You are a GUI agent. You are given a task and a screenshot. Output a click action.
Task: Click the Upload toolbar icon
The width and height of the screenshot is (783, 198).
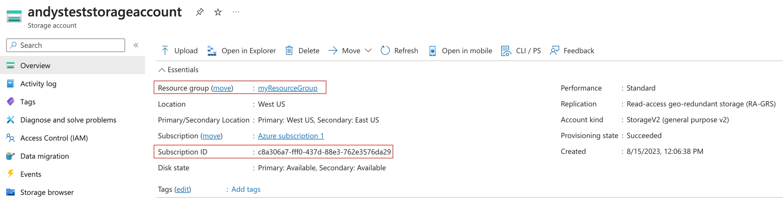pyautogui.click(x=165, y=51)
